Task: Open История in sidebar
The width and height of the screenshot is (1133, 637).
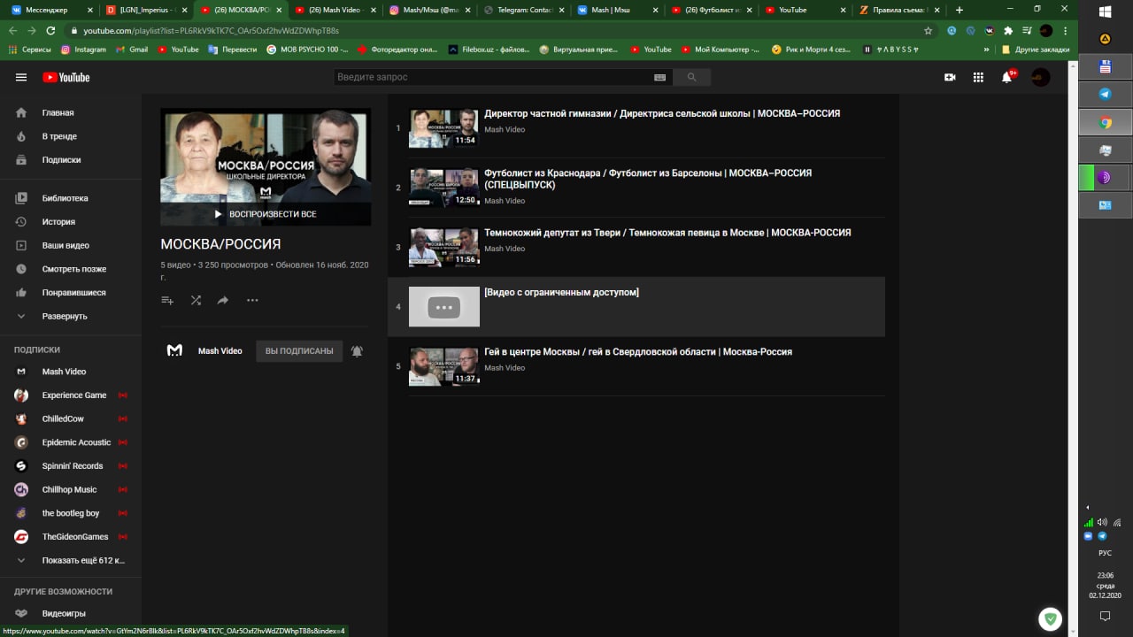Action: pyautogui.click(x=71, y=222)
